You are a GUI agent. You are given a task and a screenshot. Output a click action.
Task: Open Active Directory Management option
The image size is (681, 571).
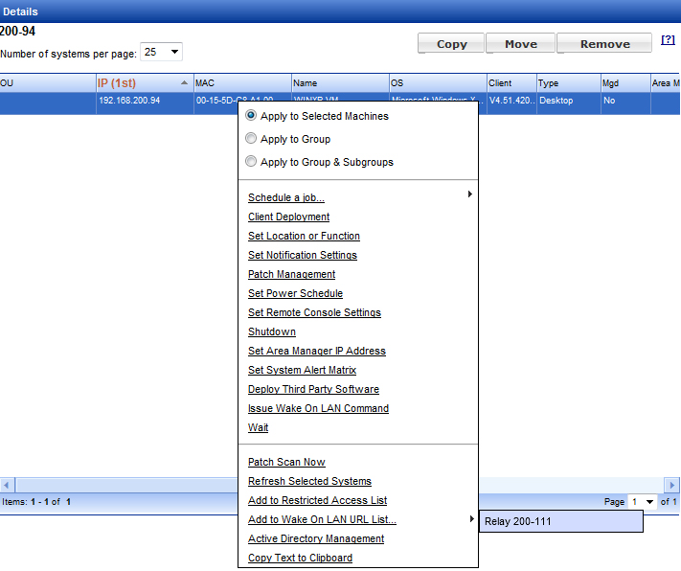pos(316,539)
